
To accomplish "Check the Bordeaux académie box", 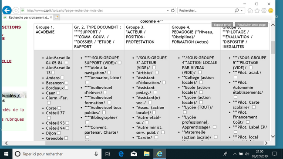I will coord(67,88).
